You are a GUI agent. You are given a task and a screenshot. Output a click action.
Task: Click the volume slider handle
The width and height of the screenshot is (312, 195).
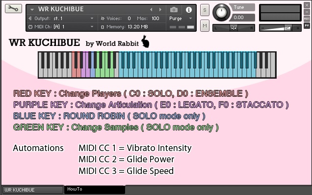click(x=288, y=28)
